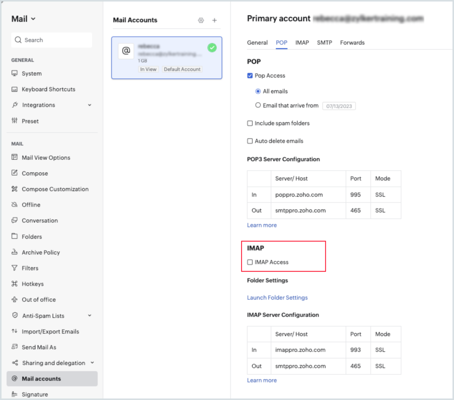Select the Out of office icon
Image resolution: width=454 pixels, height=400 pixels.
15,299
